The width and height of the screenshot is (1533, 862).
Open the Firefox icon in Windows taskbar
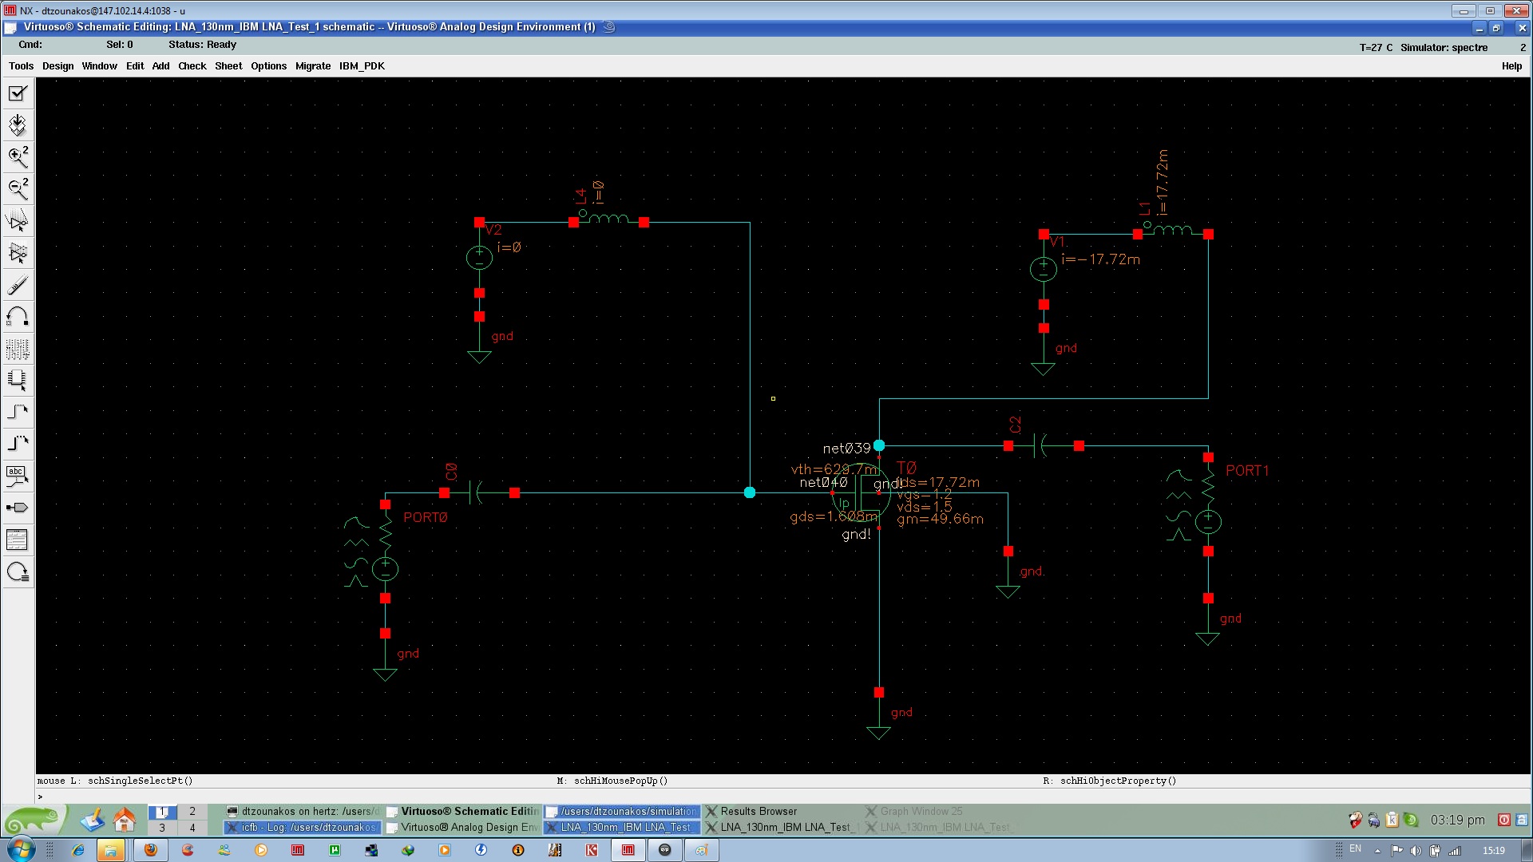pos(150,850)
